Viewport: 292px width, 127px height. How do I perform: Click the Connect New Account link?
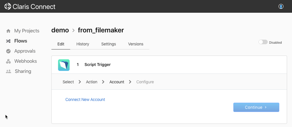point(85,100)
